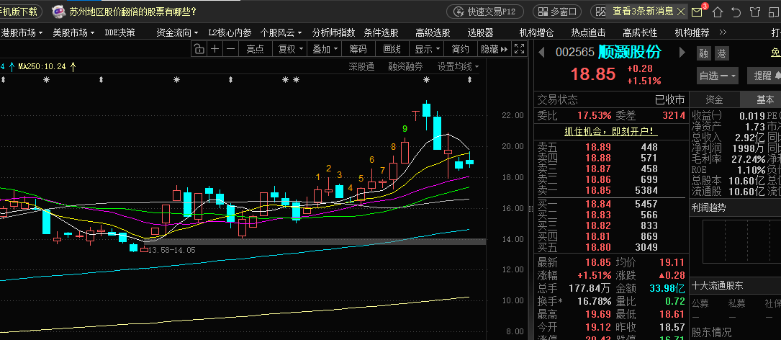Open the 显示 dropdown
Viewport: 781px width, 340px height.
426,49
